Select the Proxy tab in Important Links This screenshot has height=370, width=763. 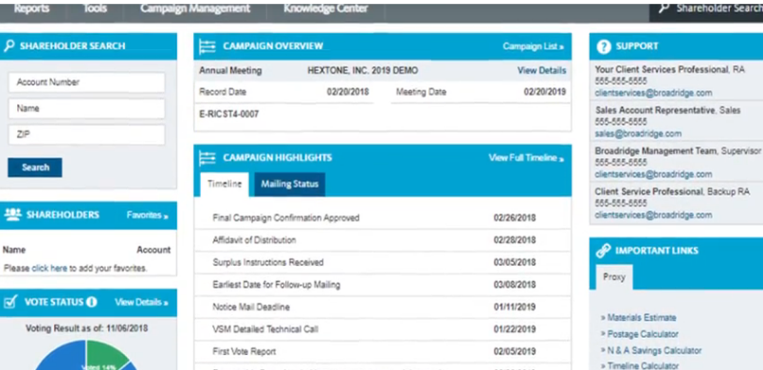(x=614, y=276)
